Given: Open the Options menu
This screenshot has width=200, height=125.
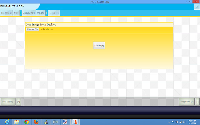Looking at the screenshot, I should pos(41,13).
